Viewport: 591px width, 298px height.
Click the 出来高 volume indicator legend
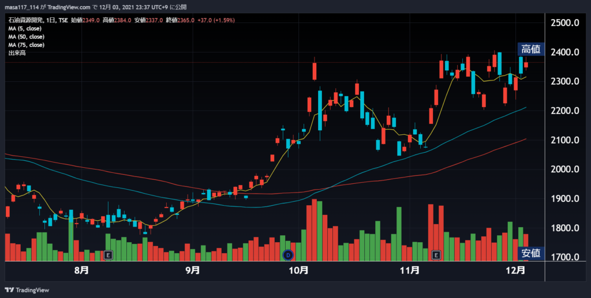pyautogui.click(x=17, y=53)
